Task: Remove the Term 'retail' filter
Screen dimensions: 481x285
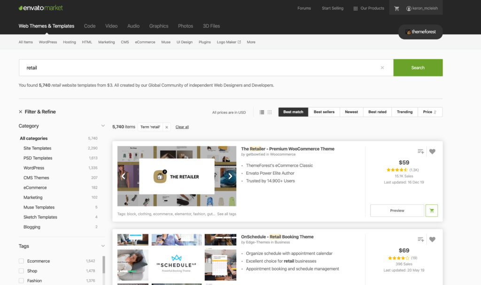Action: [167, 127]
